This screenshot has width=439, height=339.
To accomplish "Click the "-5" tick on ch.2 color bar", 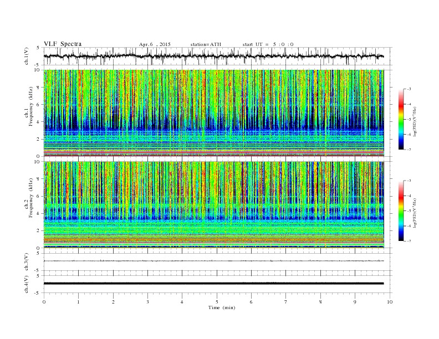I will tap(409, 211).
